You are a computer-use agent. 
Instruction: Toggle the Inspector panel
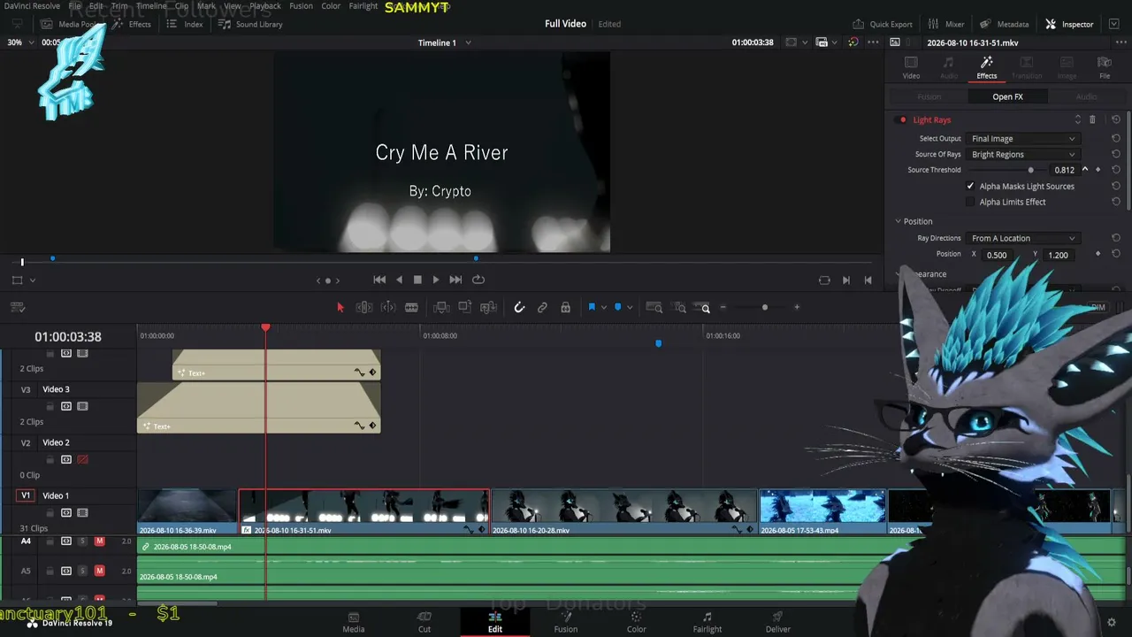point(1069,24)
